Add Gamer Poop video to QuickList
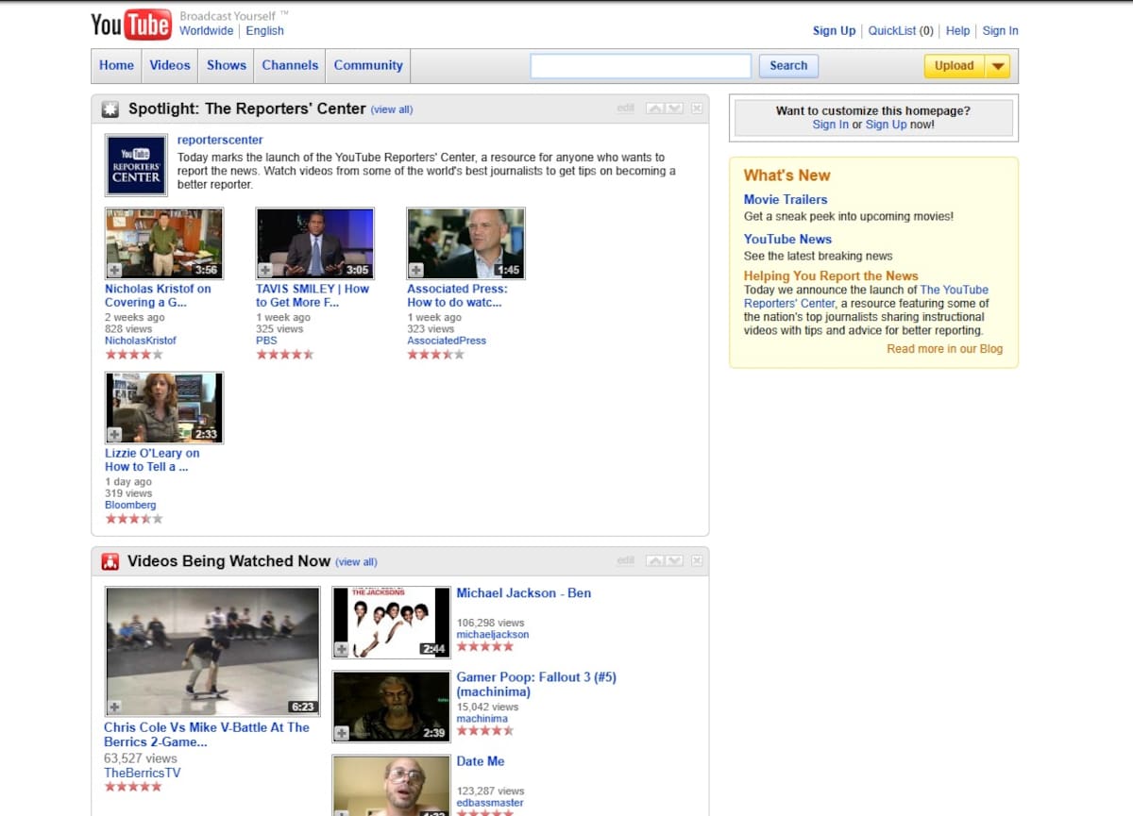Screen dimensions: 1133x816 (x=342, y=733)
